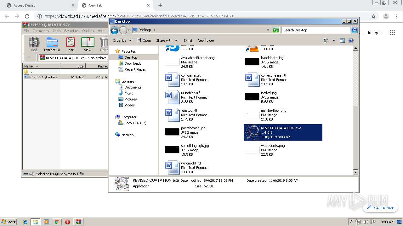The width and height of the screenshot is (403, 226).
Task: Select REVISED QUATATION.exe on Desktop
Action: tap(283, 132)
